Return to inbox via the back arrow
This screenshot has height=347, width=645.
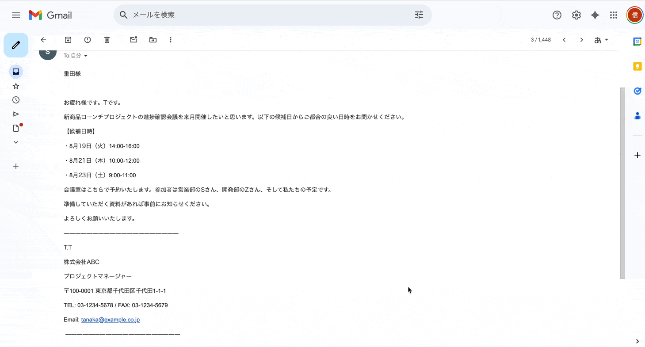[x=43, y=40]
